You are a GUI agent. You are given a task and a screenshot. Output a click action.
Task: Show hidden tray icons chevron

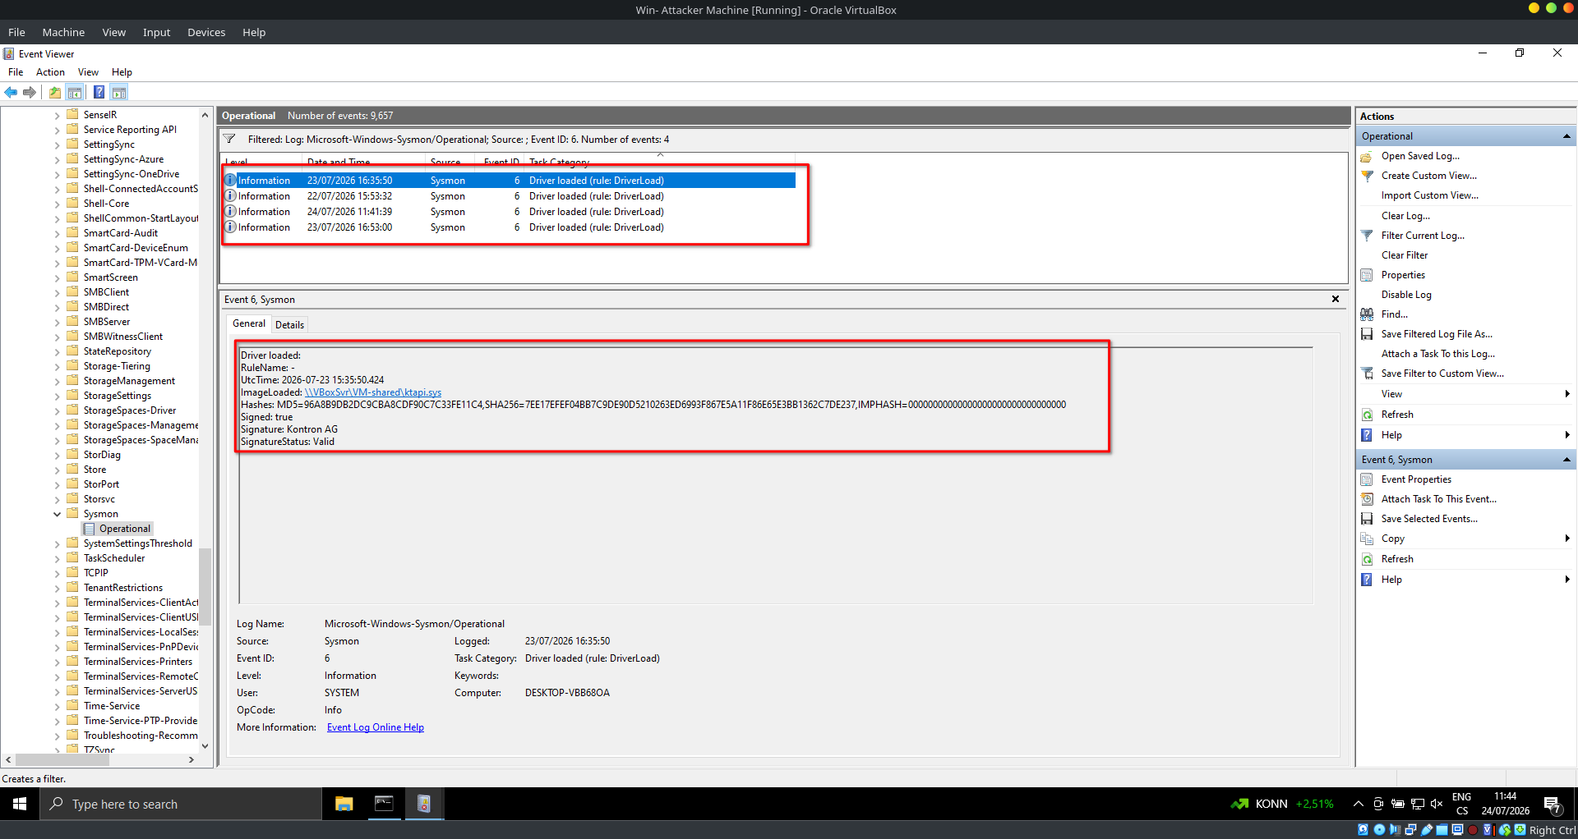click(x=1358, y=804)
